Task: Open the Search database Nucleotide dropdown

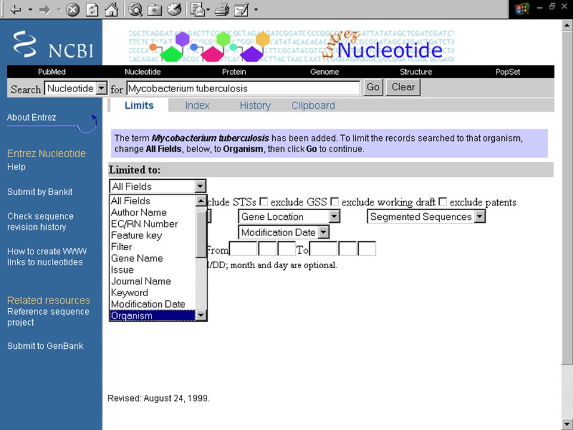Action: [x=76, y=88]
